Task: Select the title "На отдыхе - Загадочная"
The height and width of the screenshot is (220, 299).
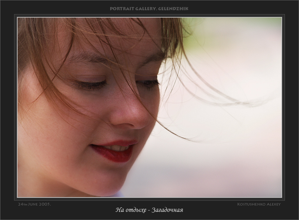Action: (x=149, y=210)
